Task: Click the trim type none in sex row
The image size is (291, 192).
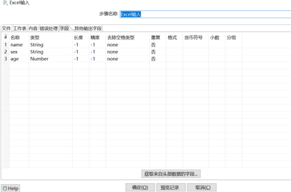Action: coord(113,52)
